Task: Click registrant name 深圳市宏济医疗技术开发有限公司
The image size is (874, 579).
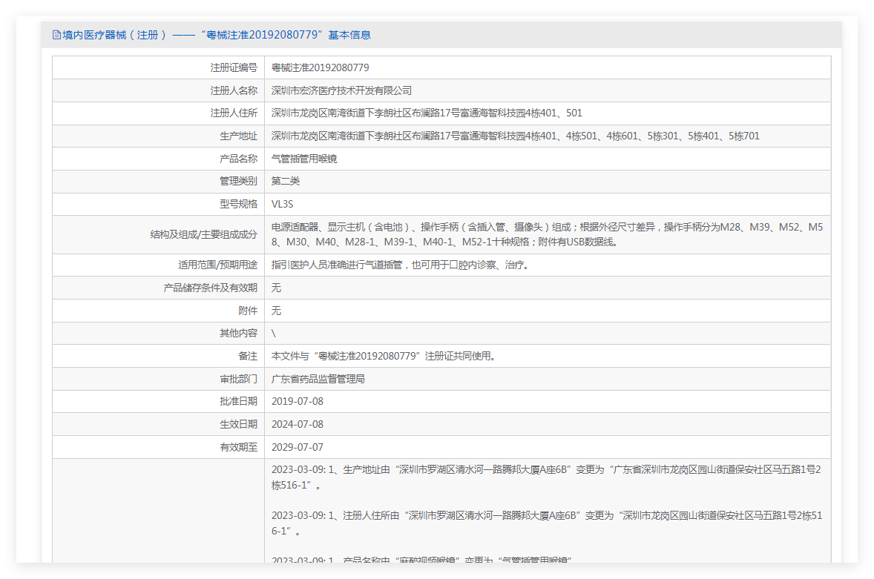Action: click(x=341, y=90)
